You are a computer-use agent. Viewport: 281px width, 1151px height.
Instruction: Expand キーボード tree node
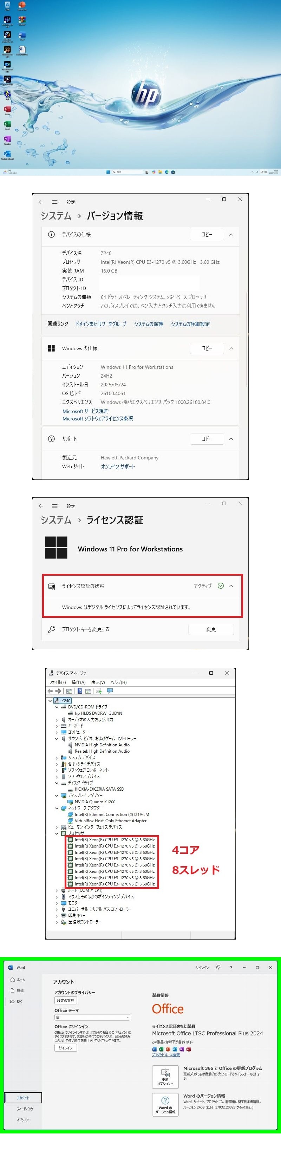tap(57, 726)
